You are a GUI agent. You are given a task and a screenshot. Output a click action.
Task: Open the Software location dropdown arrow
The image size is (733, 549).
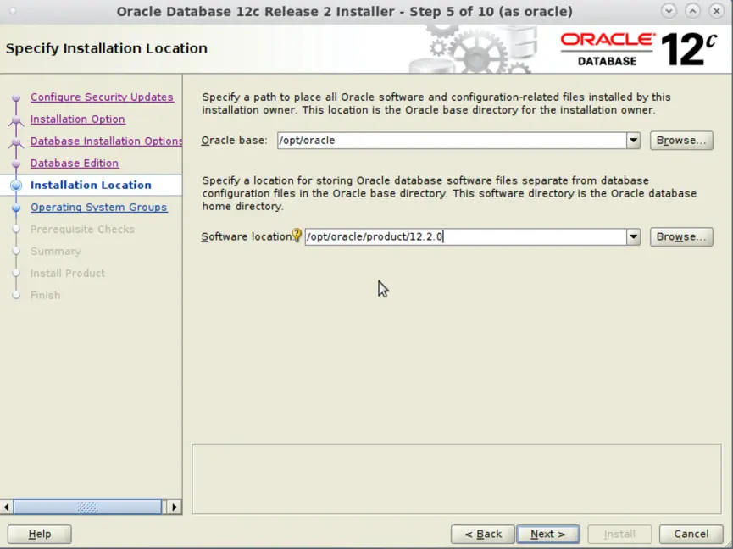click(633, 236)
